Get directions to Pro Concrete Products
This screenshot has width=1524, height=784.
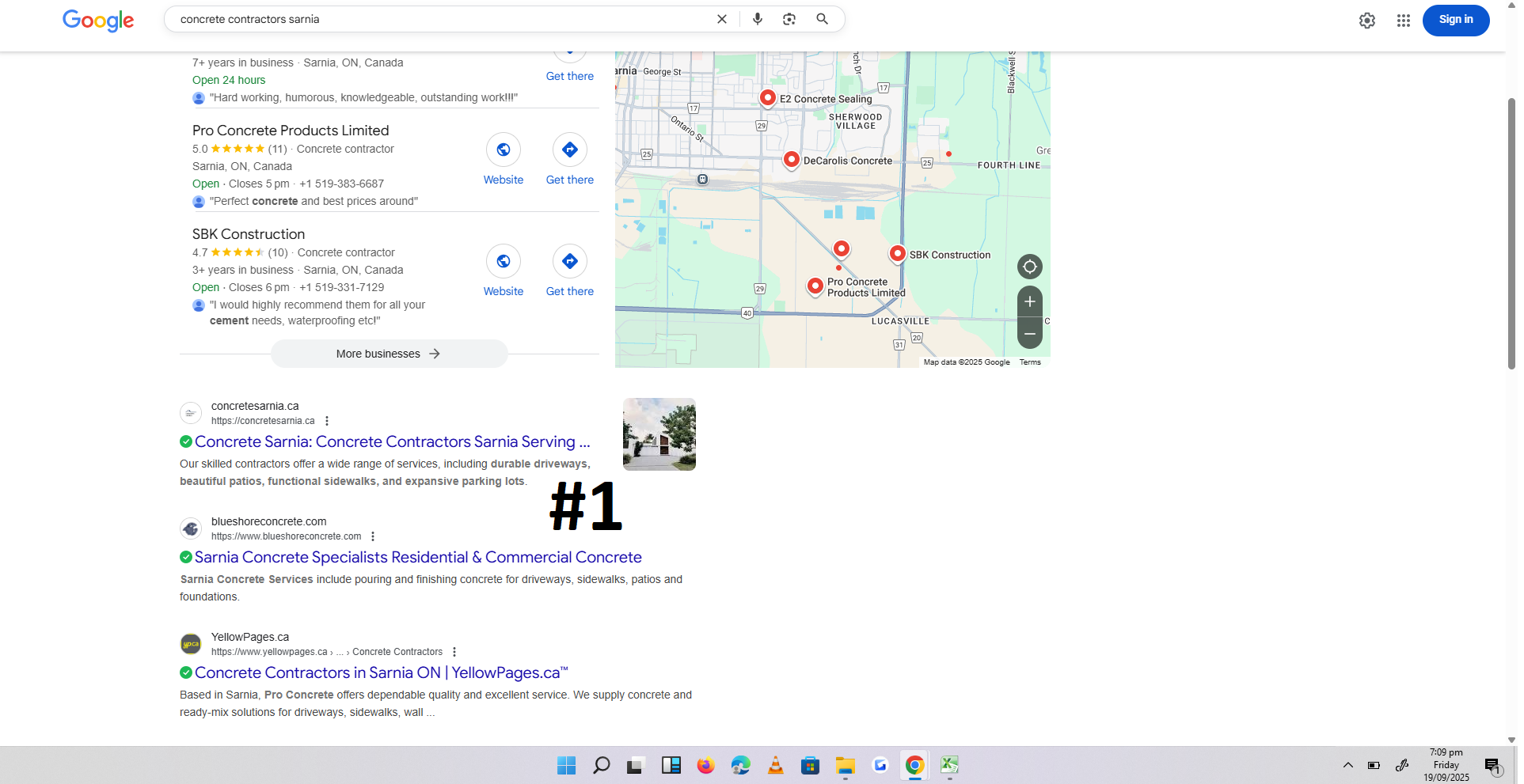pos(570,150)
